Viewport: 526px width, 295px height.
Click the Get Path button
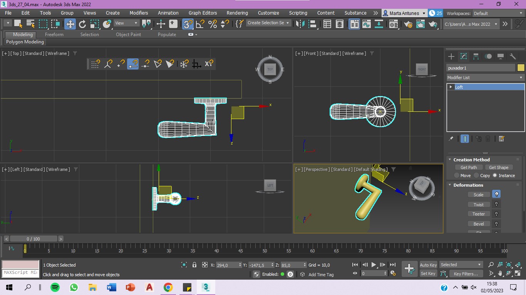pyautogui.click(x=469, y=167)
